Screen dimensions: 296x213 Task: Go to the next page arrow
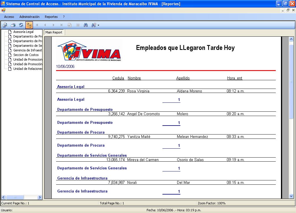tap(53, 25)
